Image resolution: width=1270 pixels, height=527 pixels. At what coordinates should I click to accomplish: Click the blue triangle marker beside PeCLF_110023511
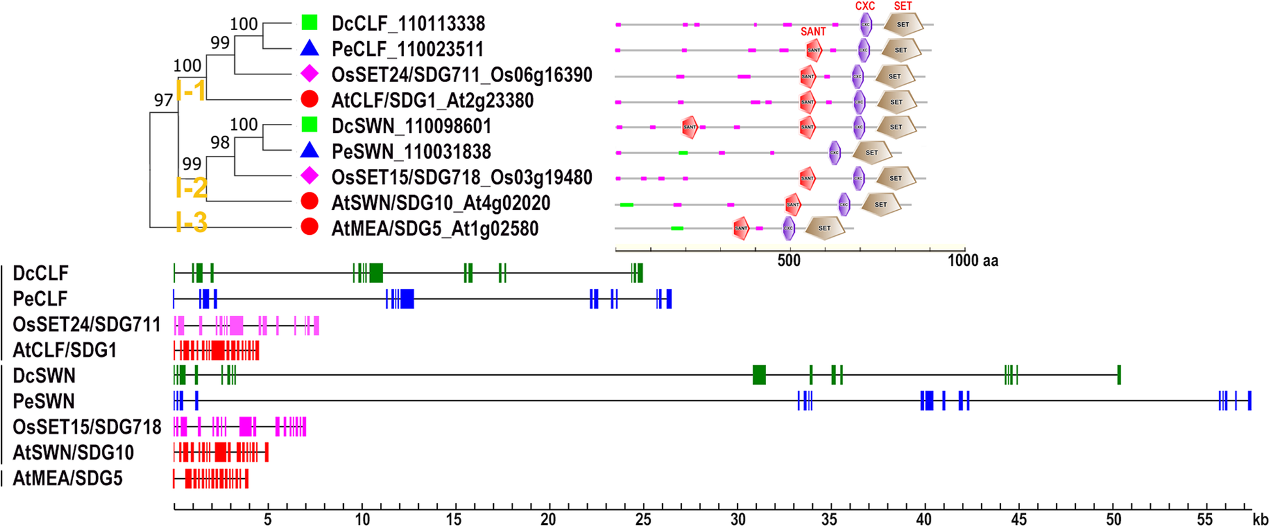pyautogui.click(x=309, y=48)
